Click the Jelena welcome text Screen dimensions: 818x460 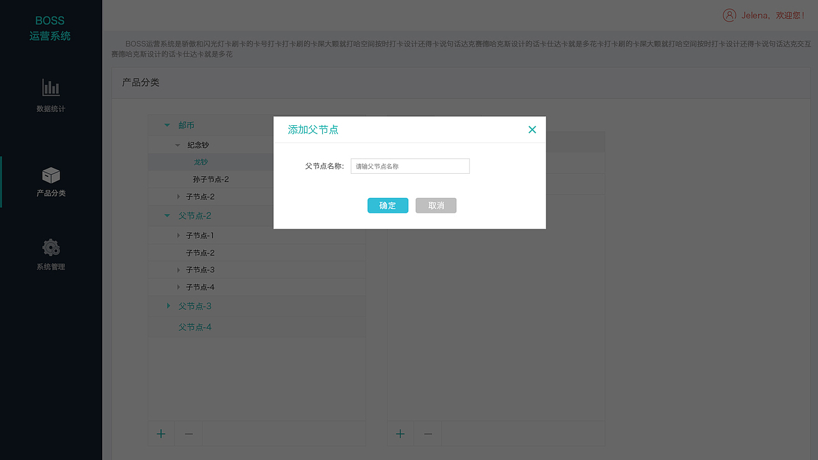(x=773, y=15)
